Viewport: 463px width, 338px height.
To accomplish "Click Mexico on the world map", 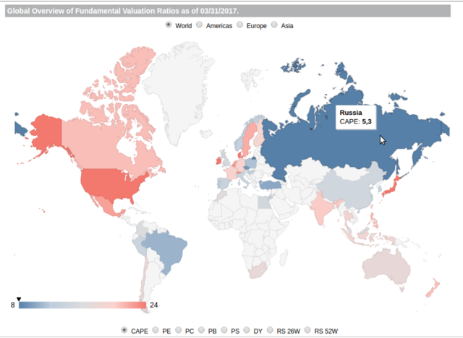I will pos(107,205).
